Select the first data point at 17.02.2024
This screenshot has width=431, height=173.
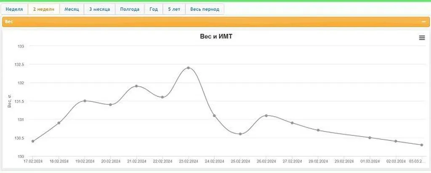tap(33, 141)
